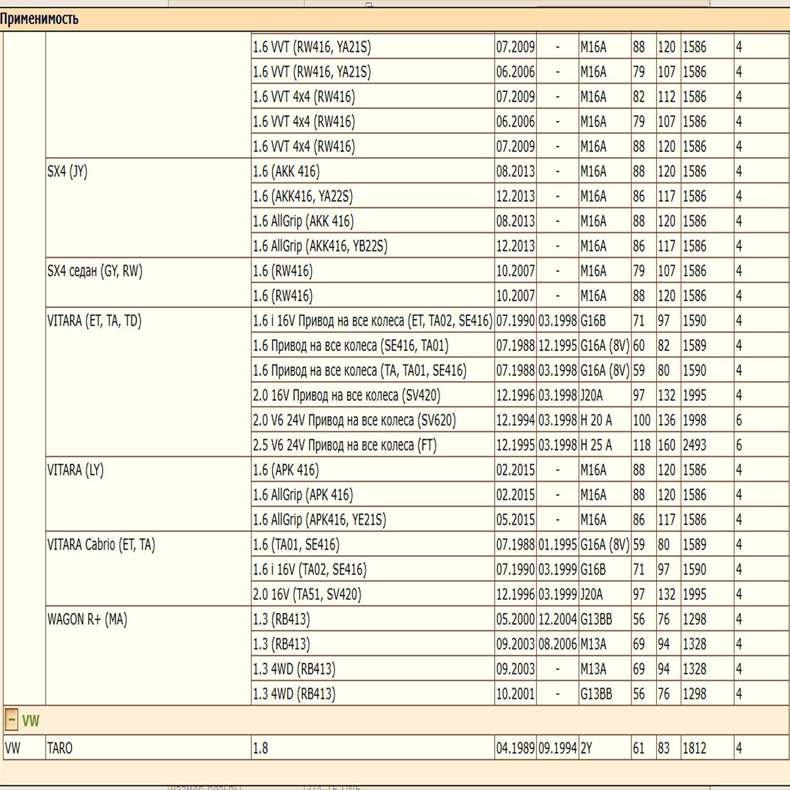790x790 pixels.
Task: Click the 1.6 i 16V (TA02, SE416) Cabrio row
Action: click(310, 570)
